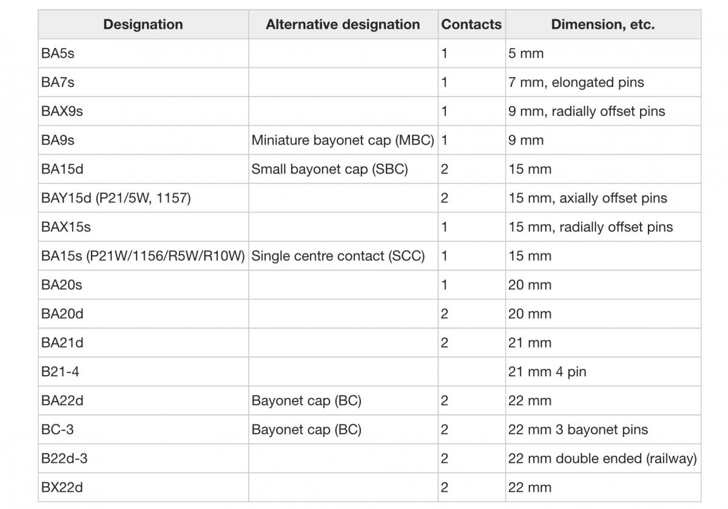Click Miniature bayonet cap (MBC) text
Image resolution: width=728 pixels, height=509 pixels.
343,140
